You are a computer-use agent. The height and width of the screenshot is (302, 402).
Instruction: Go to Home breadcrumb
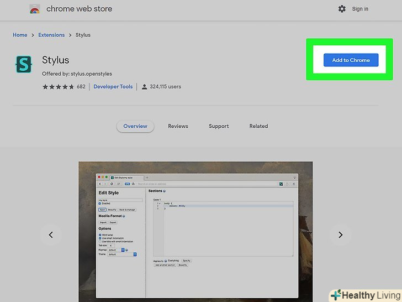(20, 35)
